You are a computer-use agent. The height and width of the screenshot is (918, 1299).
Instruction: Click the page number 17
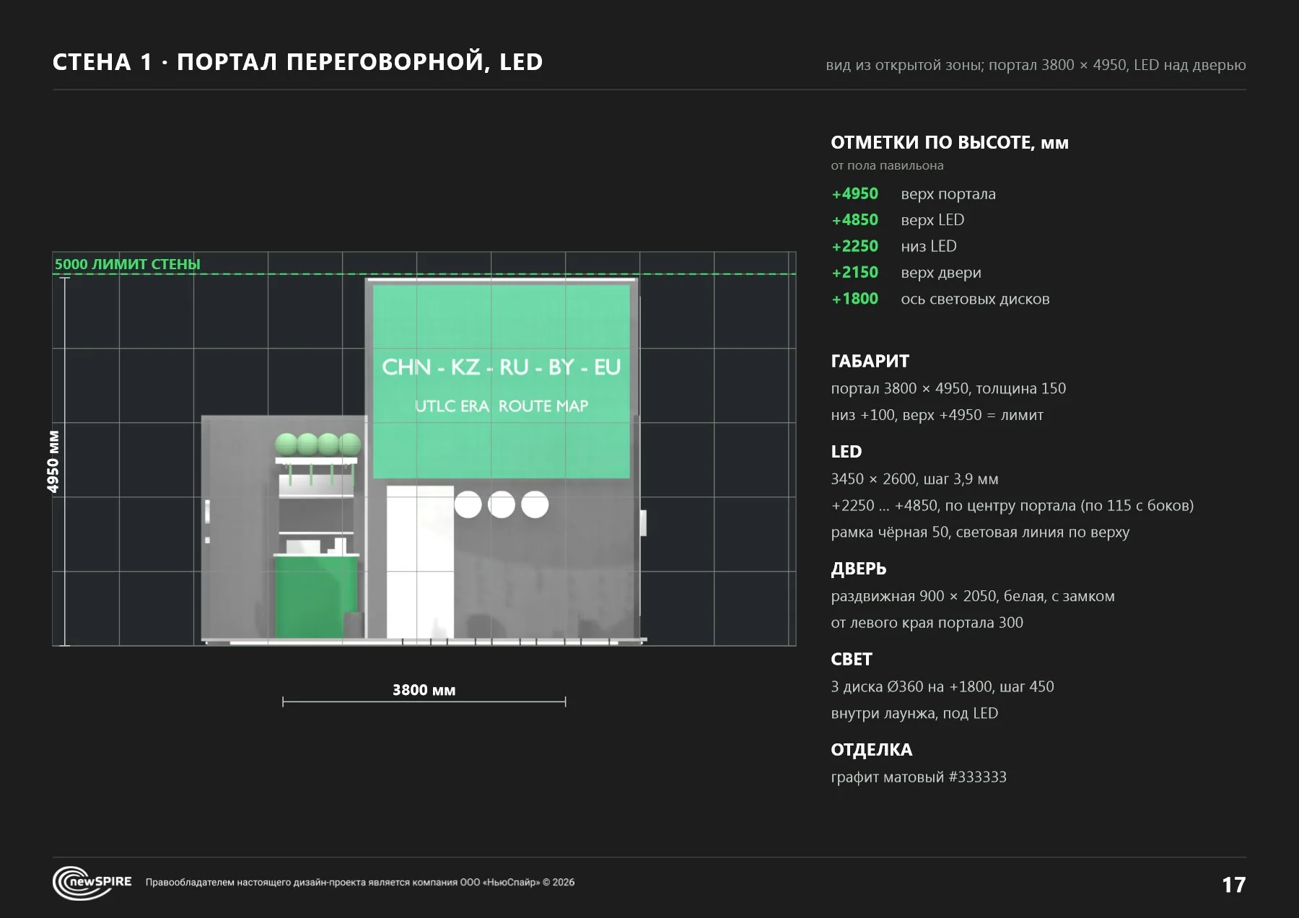[1233, 885]
